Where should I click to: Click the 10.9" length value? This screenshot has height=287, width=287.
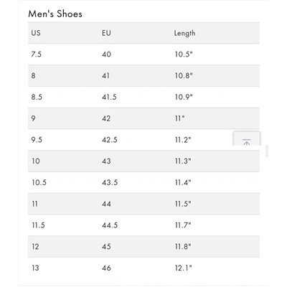pyautogui.click(x=184, y=97)
